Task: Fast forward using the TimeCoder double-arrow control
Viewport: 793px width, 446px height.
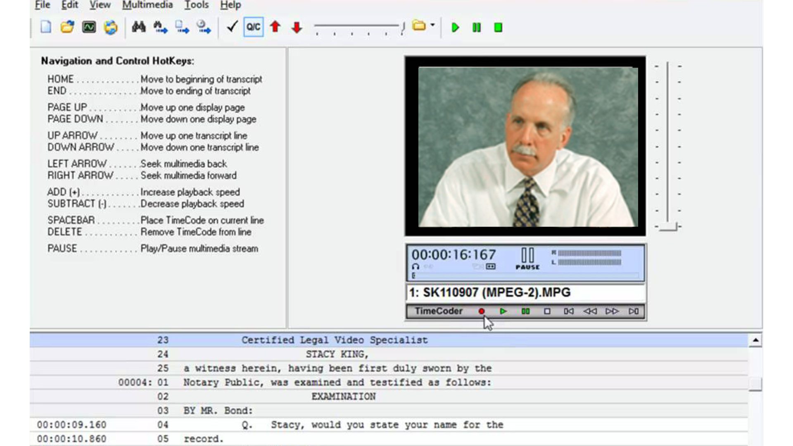Action: [612, 312]
